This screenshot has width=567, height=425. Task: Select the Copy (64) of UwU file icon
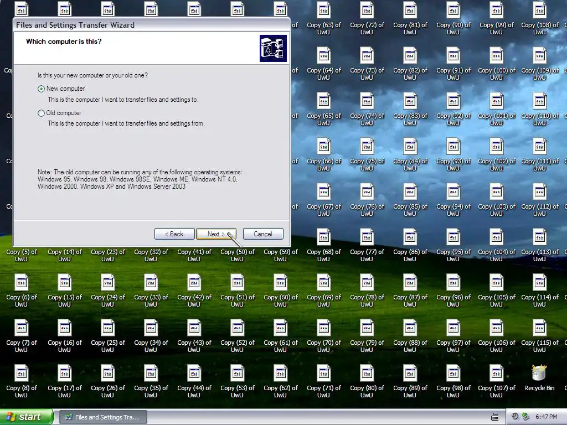point(323,56)
